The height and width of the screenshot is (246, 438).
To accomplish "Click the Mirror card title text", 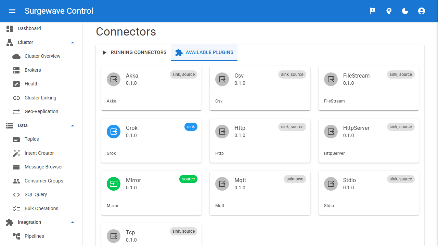I will pyautogui.click(x=133, y=180).
